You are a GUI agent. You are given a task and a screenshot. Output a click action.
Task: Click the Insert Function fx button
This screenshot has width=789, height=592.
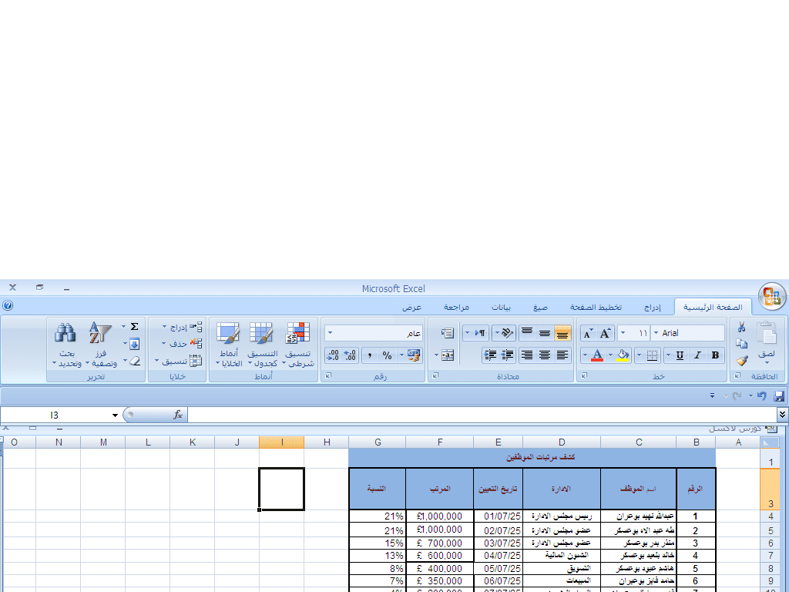(178, 415)
